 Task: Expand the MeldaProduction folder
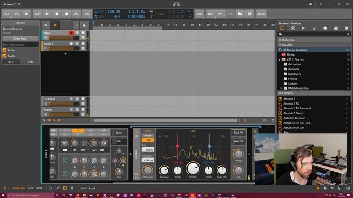281,88
